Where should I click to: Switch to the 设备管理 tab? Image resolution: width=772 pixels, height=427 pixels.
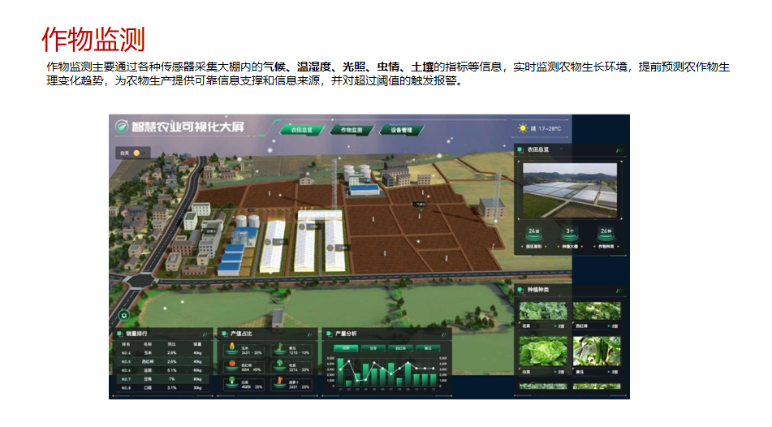[x=402, y=130]
